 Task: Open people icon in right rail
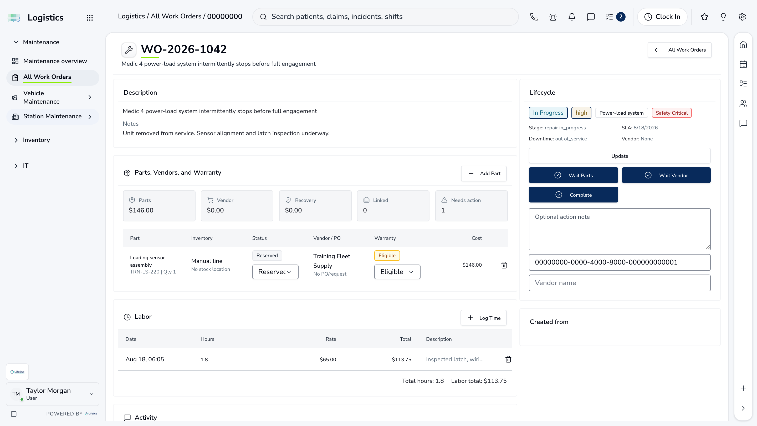743,104
